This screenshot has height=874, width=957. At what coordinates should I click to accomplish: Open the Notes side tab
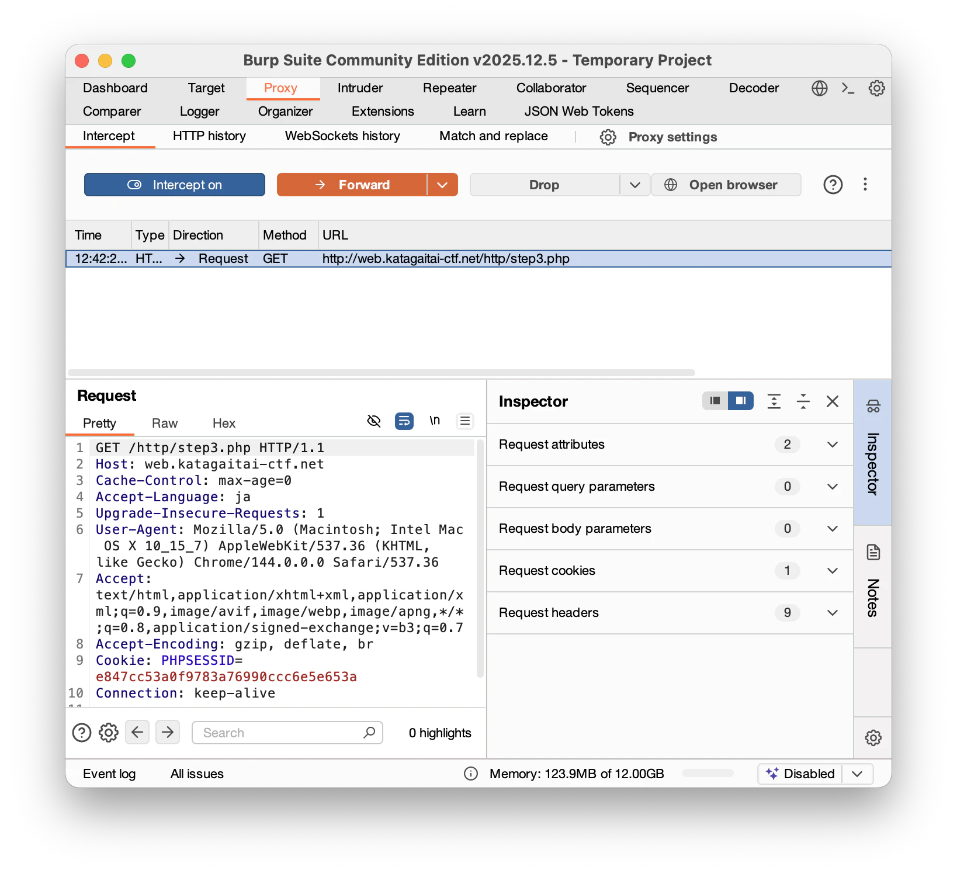[x=873, y=587]
